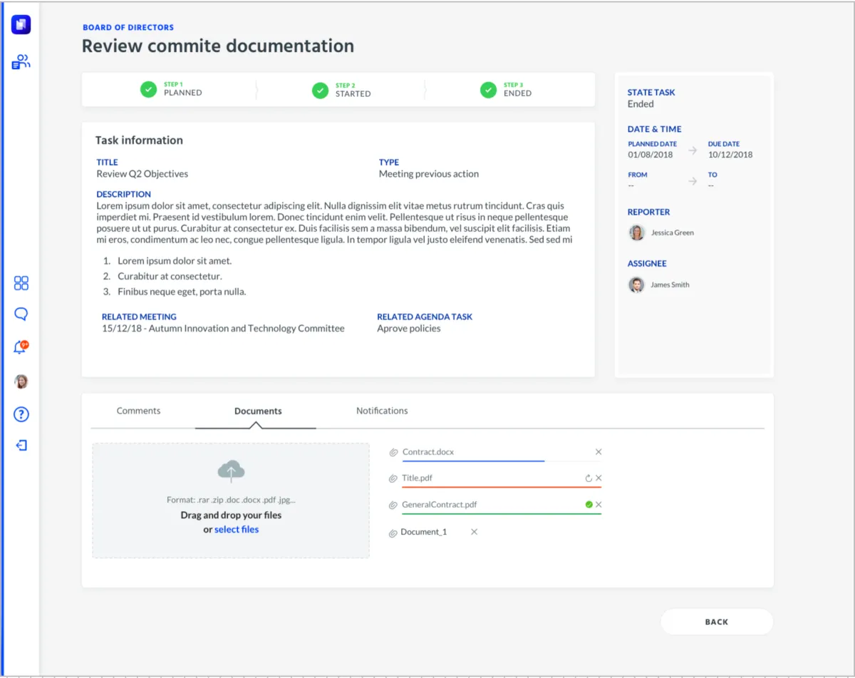
Task: Click the Step 3 Ended checkmark
Action: coord(488,90)
